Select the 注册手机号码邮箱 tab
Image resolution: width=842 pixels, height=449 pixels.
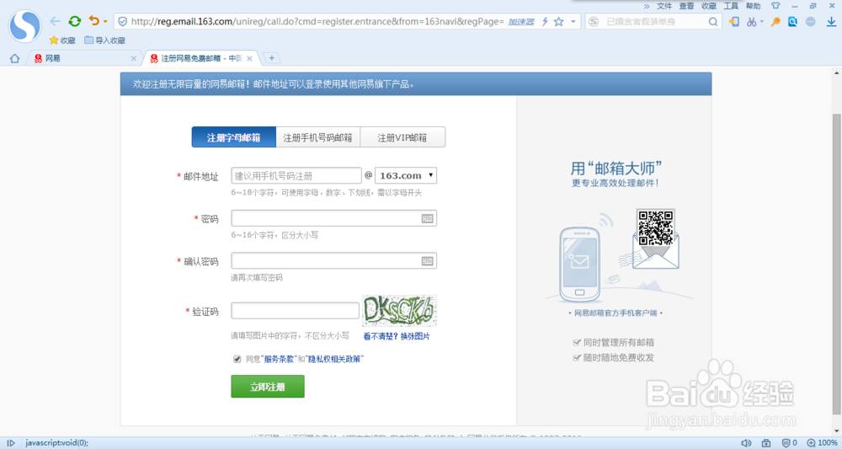[318, 137]
